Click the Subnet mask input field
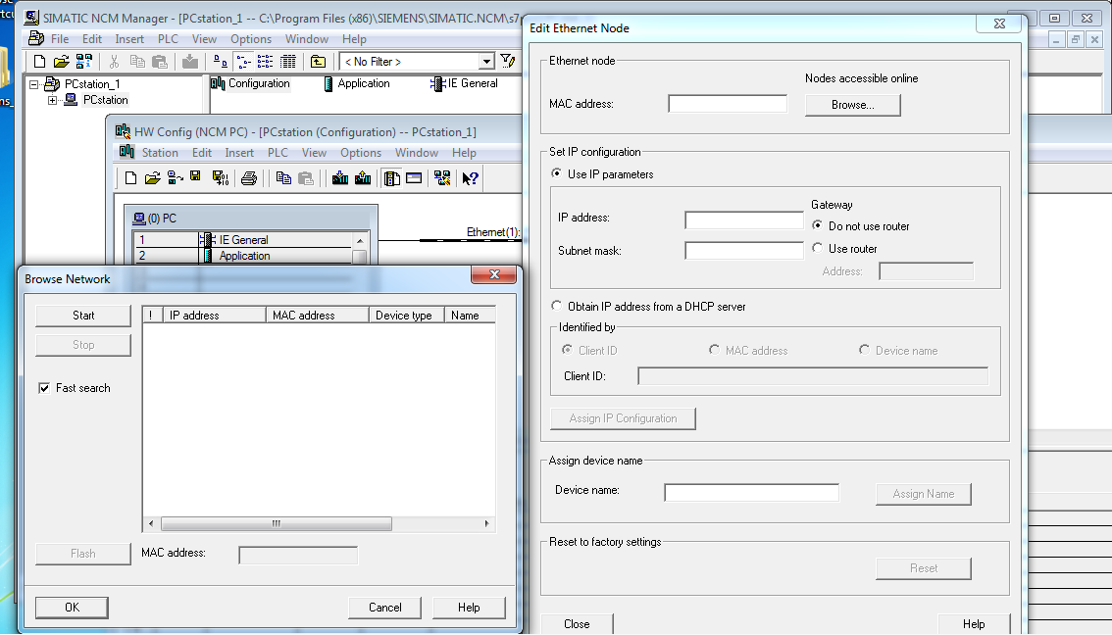The height and width of the screenshot is (635, 1112). [x=744, y=250]
